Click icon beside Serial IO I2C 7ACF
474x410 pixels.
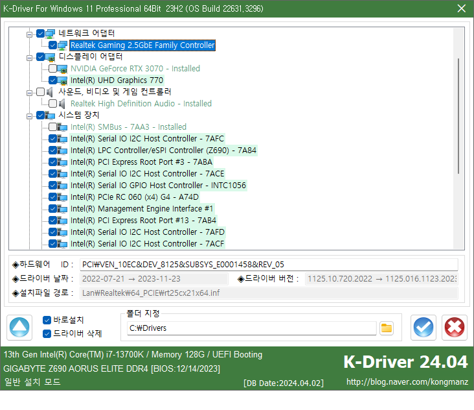click(62, 244)
